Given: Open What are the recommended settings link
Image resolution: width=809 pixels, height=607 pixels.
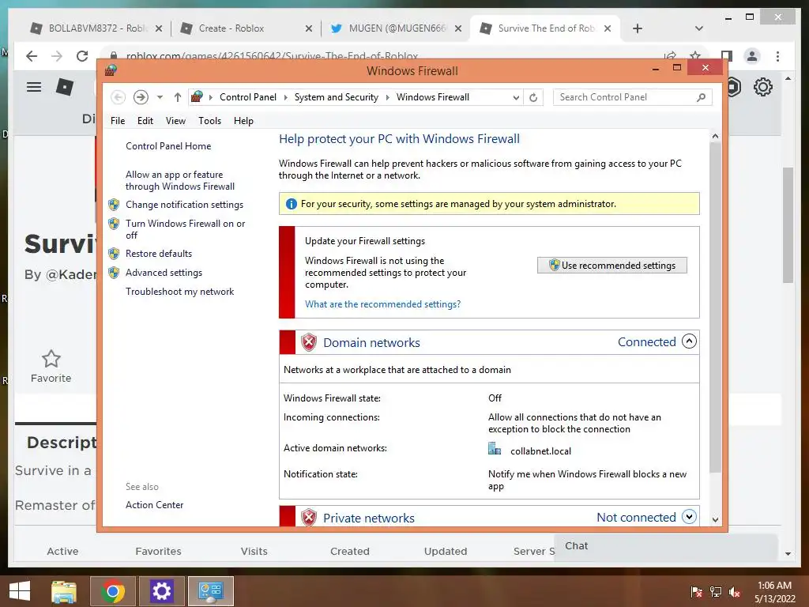Looking at the screenshot, I should tap(382, 304).
